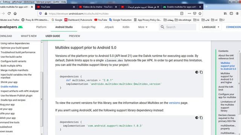
Task: Open WHAT'S NEW sub-tab
Action: click(29, 36)
